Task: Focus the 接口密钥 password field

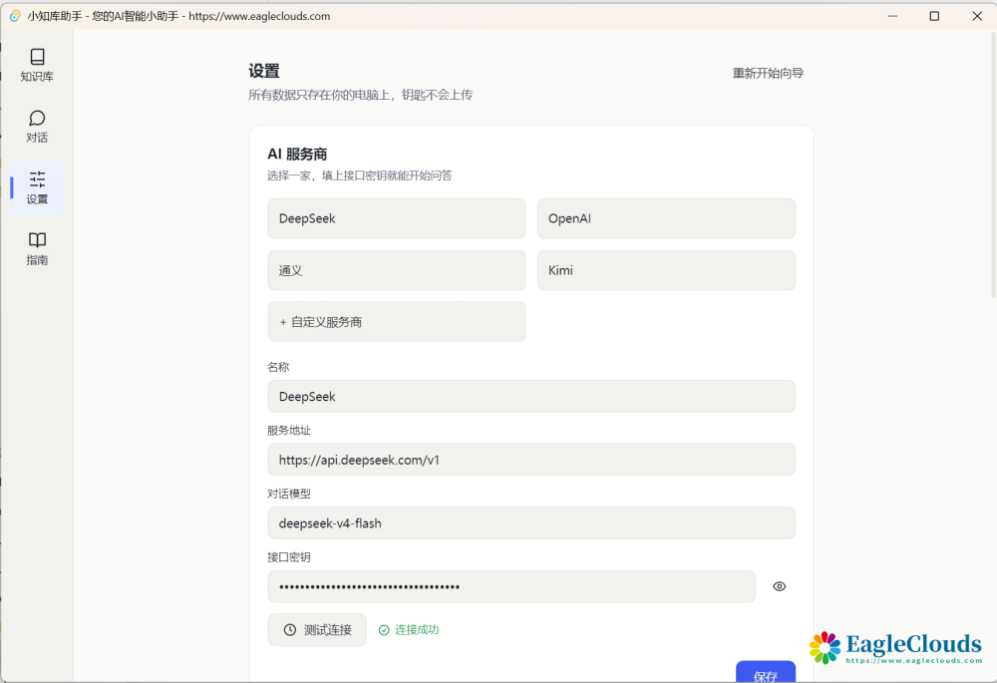Action: tap(511, 586)
